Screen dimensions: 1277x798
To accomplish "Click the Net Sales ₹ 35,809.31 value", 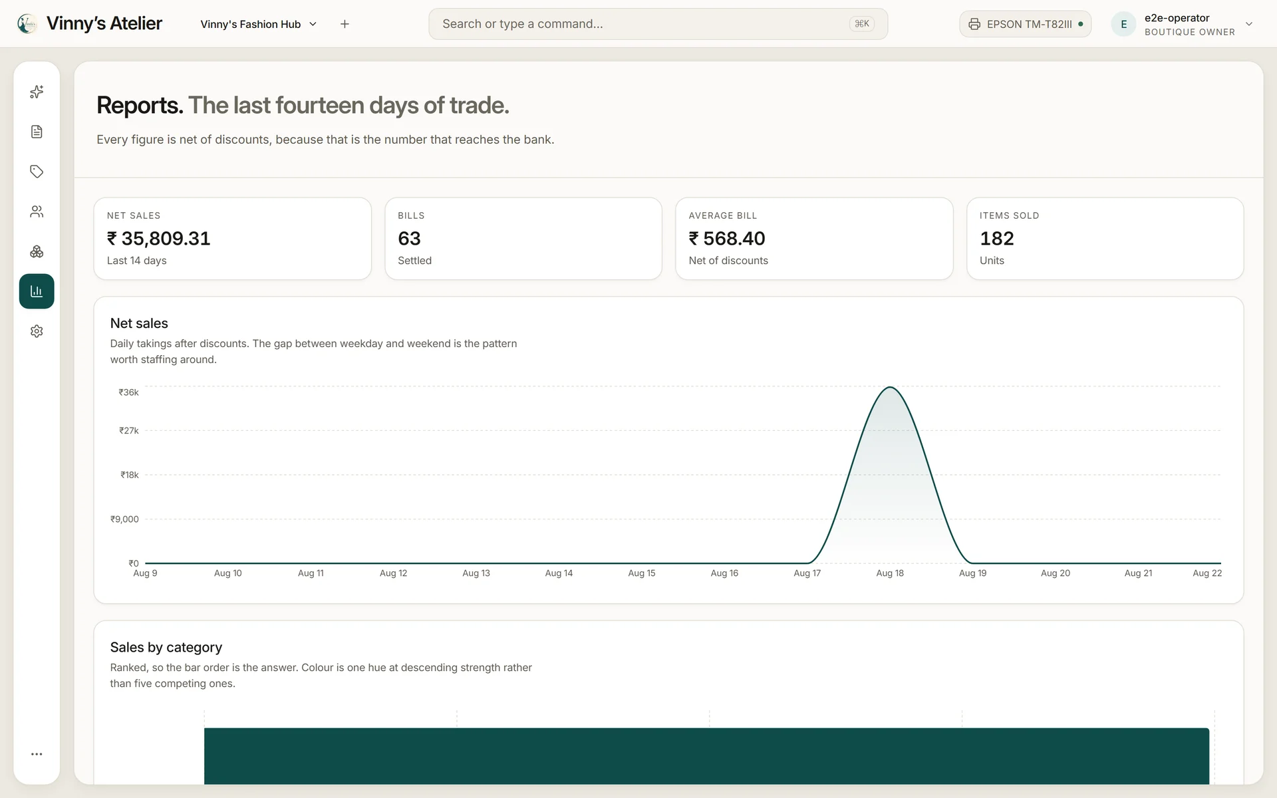I will point(159,238).
